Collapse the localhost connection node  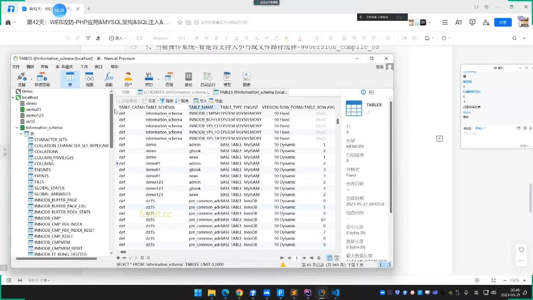click(x=13, y=97)
